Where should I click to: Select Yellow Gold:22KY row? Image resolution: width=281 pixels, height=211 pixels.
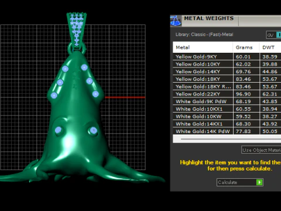(227, 94)
